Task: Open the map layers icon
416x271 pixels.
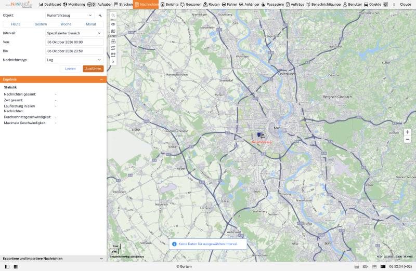Action: point(113,31)
